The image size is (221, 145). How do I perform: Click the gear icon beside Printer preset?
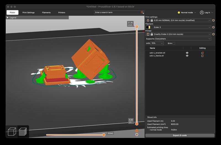213,34
